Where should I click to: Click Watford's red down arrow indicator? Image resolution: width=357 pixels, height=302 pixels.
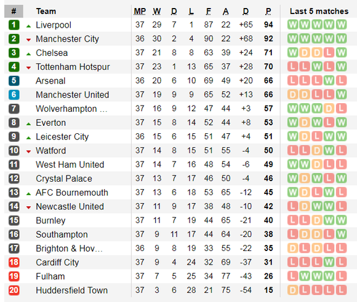(x=28, y=152)
